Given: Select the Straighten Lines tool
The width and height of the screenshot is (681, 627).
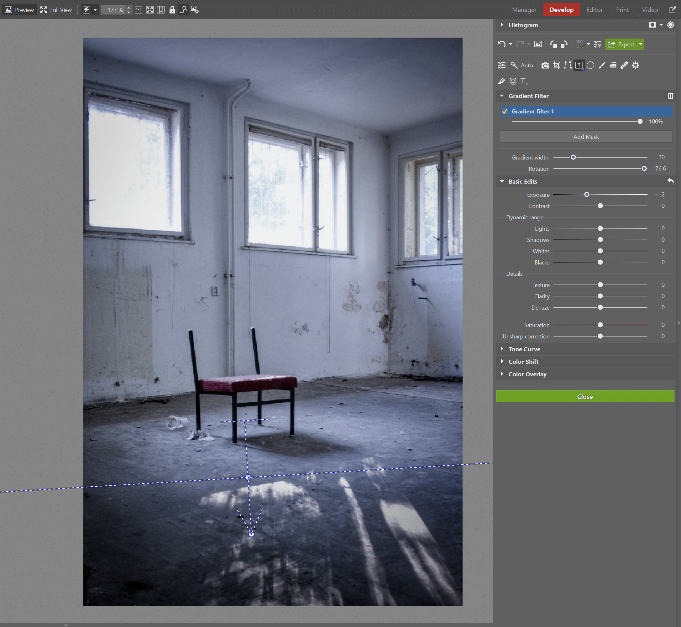Looking at the screenshot, I should click(x=567, y=65).
